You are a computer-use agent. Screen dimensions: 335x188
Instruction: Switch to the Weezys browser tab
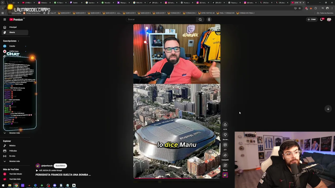[123, 3]
